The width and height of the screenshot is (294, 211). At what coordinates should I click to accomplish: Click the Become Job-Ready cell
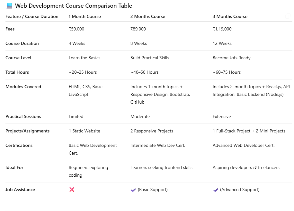pyautogui.click(x=231, y=58)
